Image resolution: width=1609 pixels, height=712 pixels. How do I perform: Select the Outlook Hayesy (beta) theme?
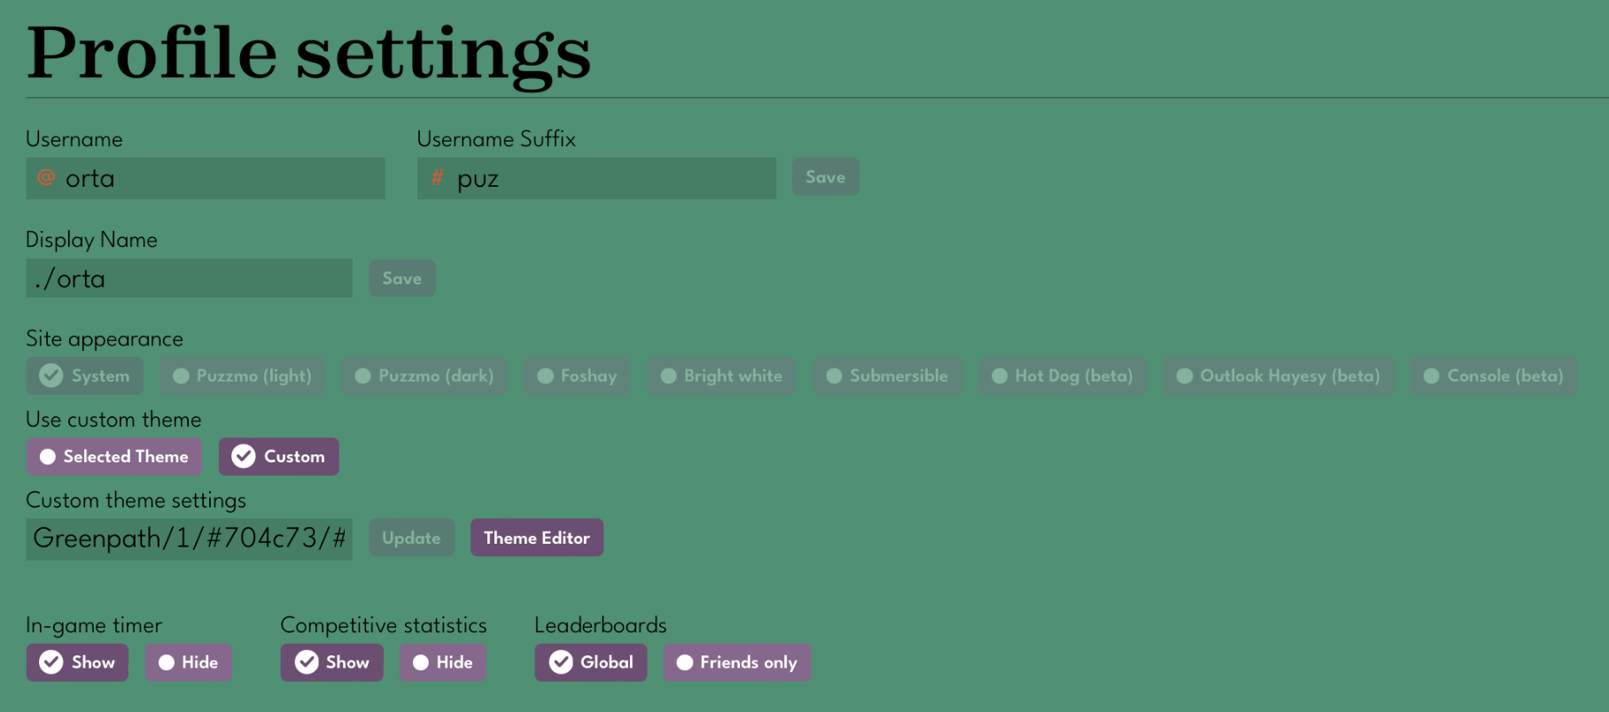(x=1278, y=375)
